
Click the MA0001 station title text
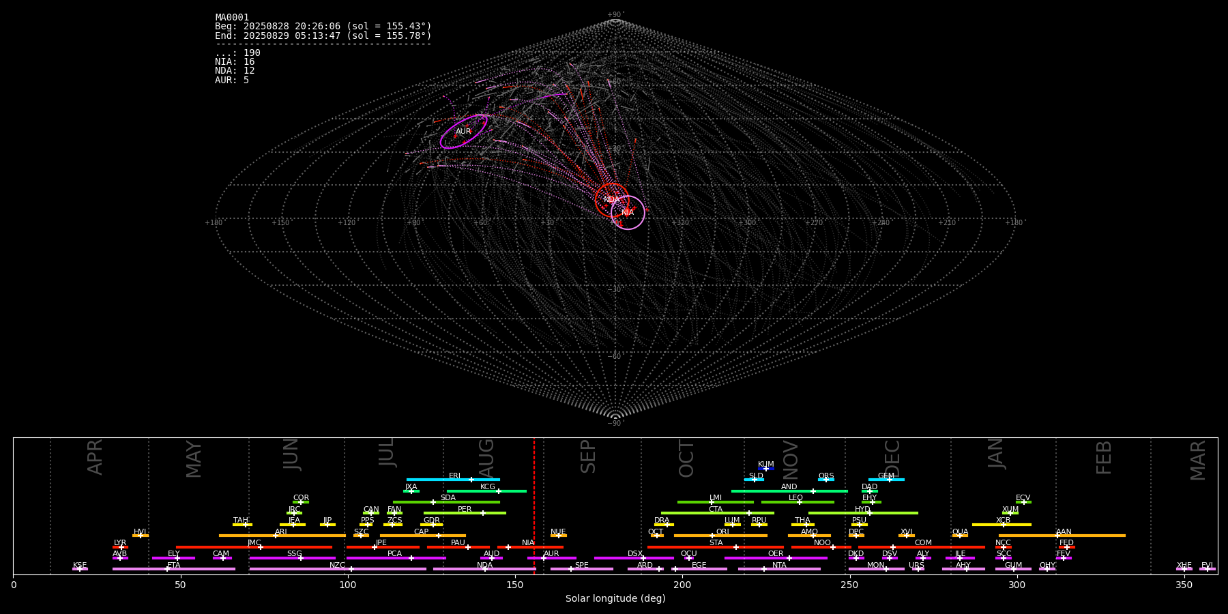[232, 18]
